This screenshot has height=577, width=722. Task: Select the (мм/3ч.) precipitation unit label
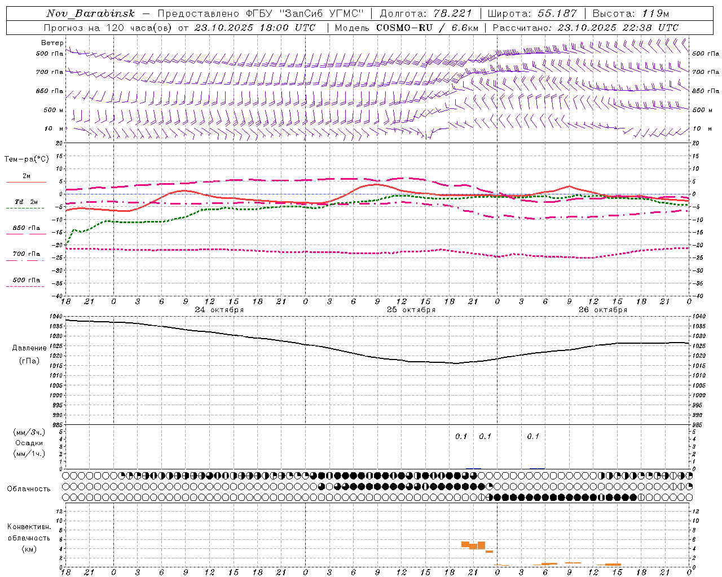(x=29, y=432)
